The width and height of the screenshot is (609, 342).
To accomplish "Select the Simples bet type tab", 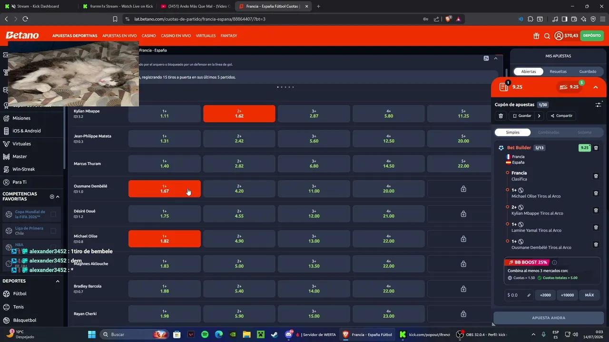I will pyautogui.click(x=513, y=133).
